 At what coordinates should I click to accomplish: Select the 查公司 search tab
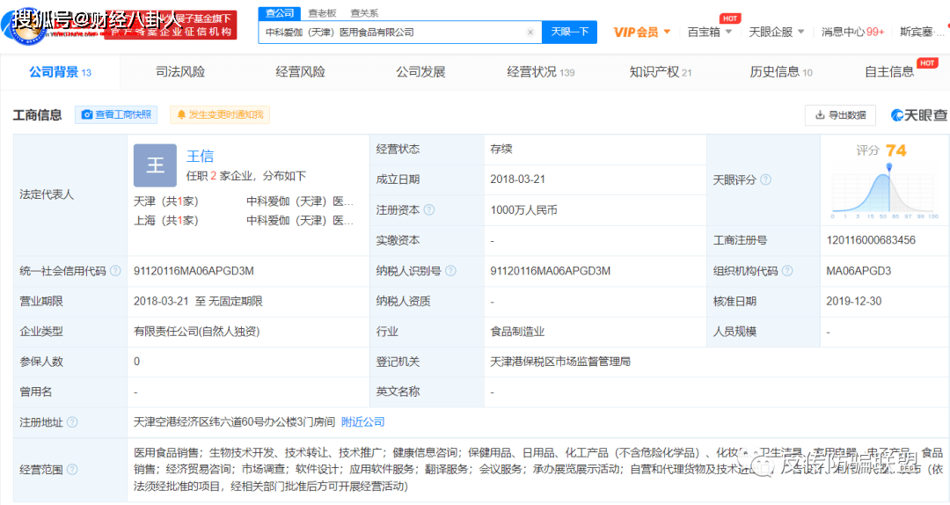click(280, 12)
